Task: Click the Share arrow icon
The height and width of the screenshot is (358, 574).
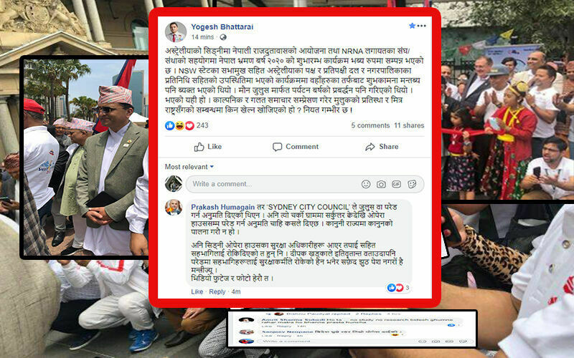Action: point(370,147)
